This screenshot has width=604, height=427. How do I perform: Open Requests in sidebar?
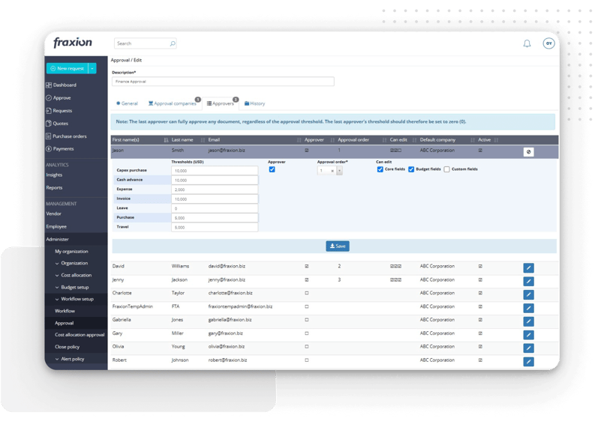(59, 111)
